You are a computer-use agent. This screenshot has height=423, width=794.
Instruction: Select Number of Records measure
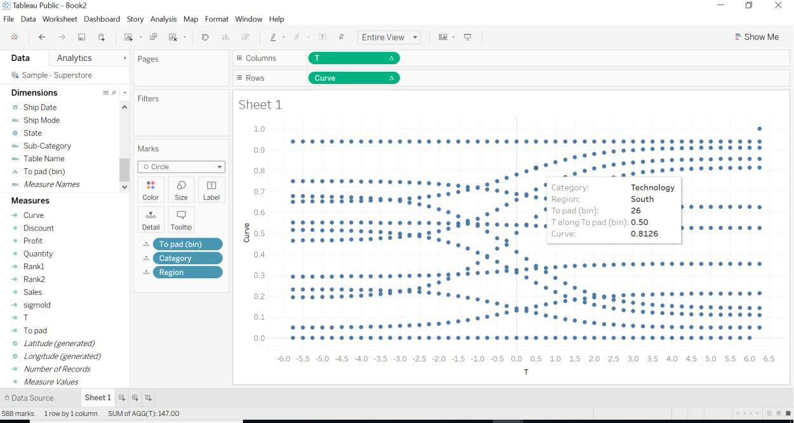click(x=57, y=369)
